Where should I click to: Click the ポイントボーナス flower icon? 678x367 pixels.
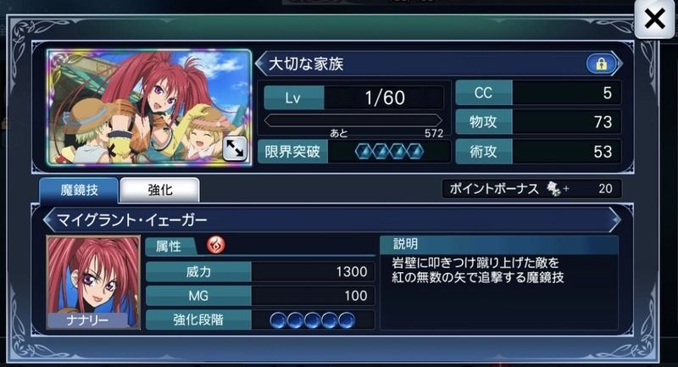pos(553,189)
